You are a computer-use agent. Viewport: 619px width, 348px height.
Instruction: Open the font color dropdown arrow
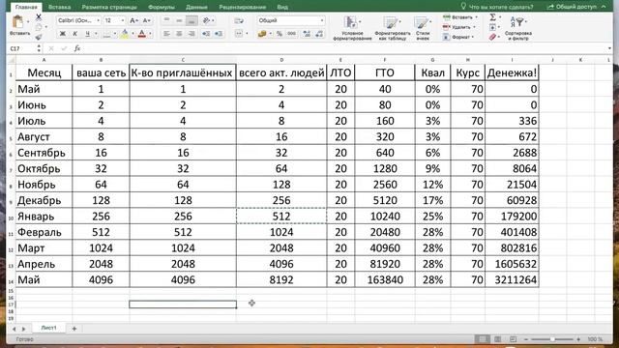pyautogui.click(x=150, y=34)
